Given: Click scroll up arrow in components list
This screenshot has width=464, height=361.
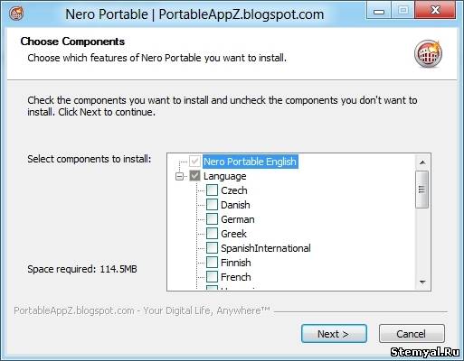Looking at the screenshot, I should pyautogui.click(x=422, y=162).
